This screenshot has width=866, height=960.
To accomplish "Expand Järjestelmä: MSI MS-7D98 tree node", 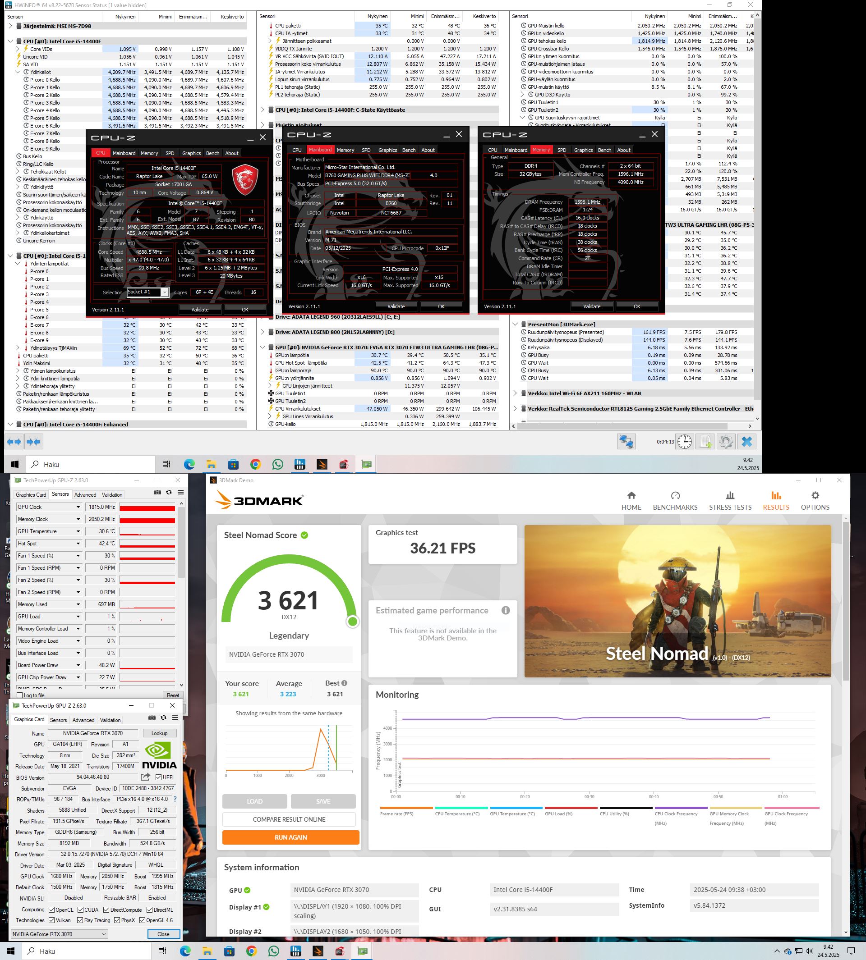I will [x=10, y=26].
